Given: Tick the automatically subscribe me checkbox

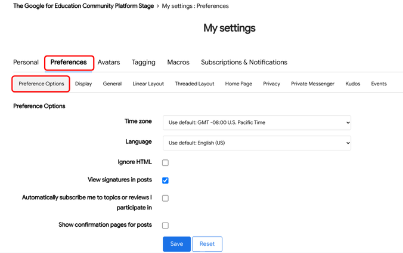Looking at the screenshot, I should (x=165, y=198).
